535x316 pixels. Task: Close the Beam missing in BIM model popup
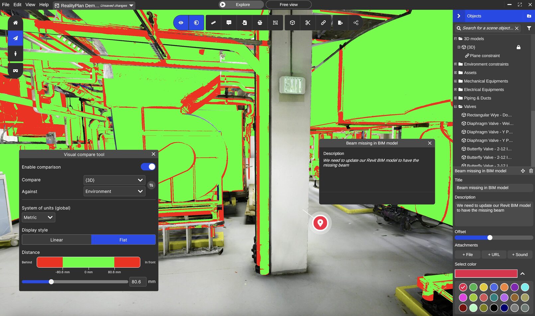click(x=430, y=143)
